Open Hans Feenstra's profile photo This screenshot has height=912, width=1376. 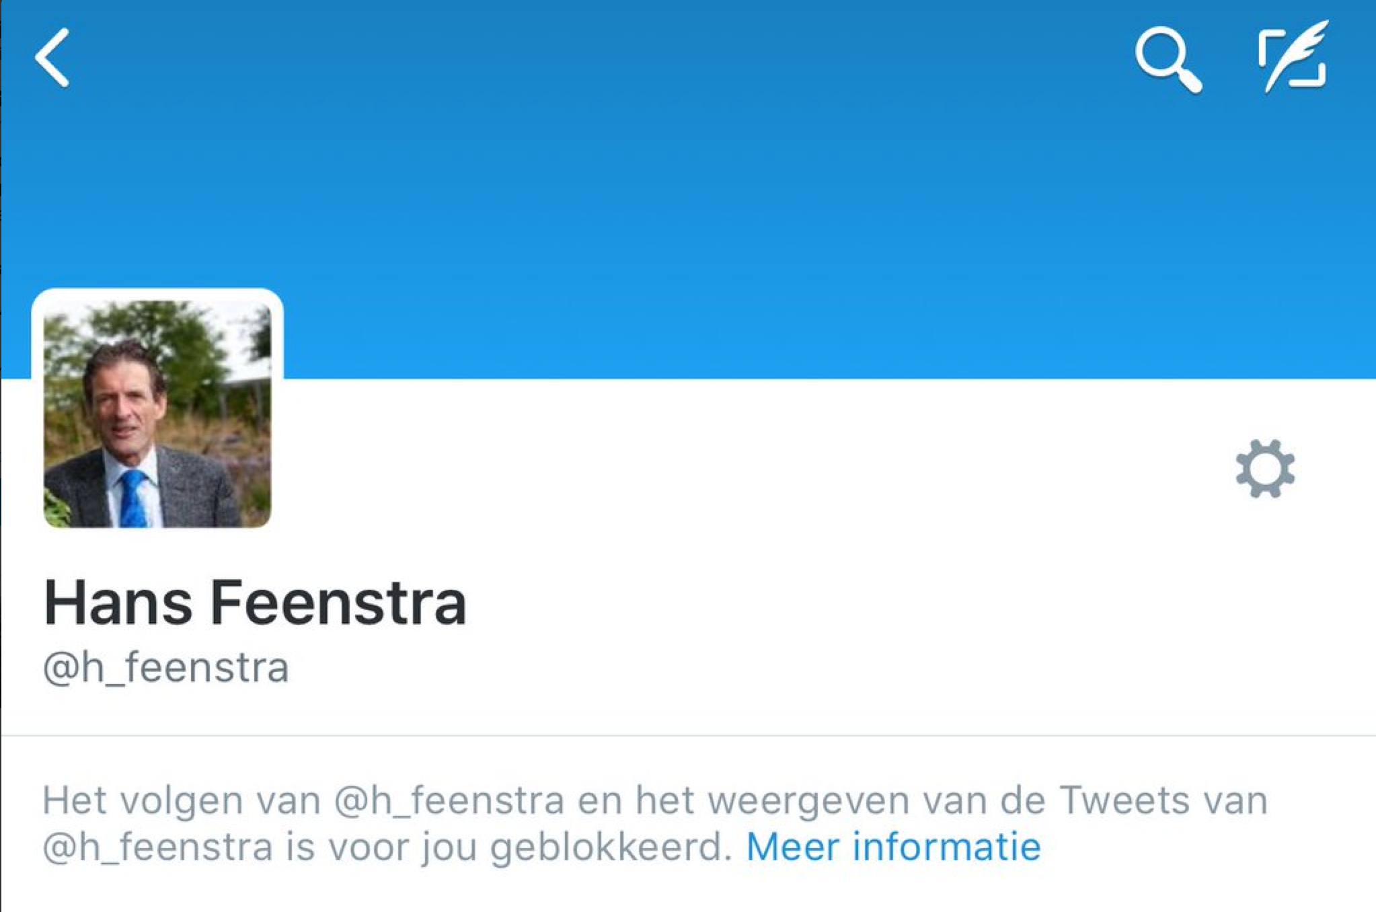(x=157, y=414)
